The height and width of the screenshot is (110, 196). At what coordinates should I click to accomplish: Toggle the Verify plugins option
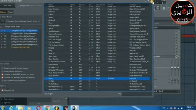pyautogui.click(x=18, y=5)
